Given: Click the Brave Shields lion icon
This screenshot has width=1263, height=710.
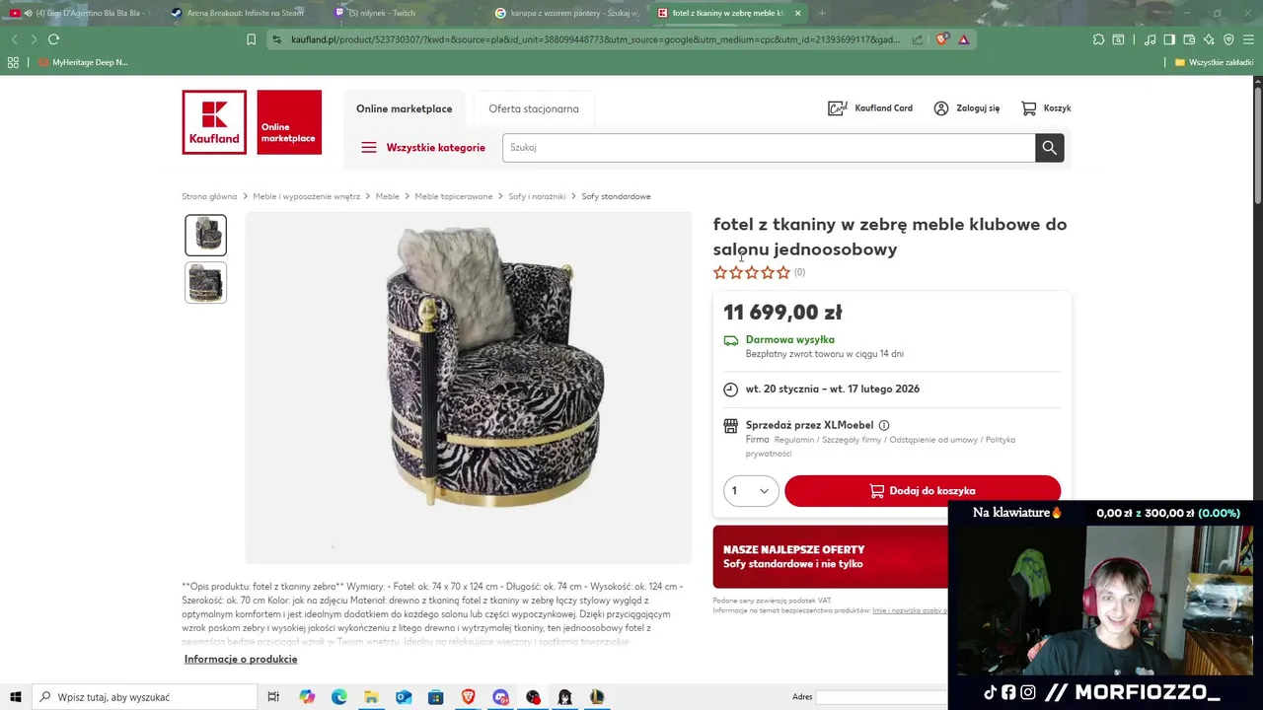Looking at the screenshot, I should [x=942, y=39].
